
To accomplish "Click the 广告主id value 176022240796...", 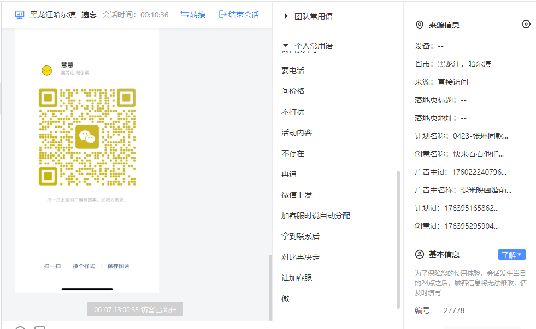I will coord(479,172).
